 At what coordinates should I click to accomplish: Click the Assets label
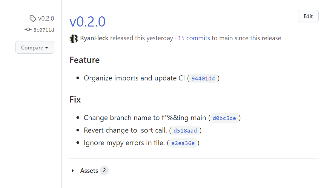point(89,171)
